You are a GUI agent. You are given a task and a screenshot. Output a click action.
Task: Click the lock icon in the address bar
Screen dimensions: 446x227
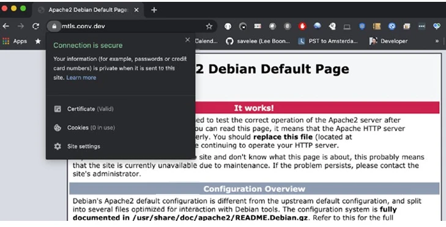tap(54, 26)
